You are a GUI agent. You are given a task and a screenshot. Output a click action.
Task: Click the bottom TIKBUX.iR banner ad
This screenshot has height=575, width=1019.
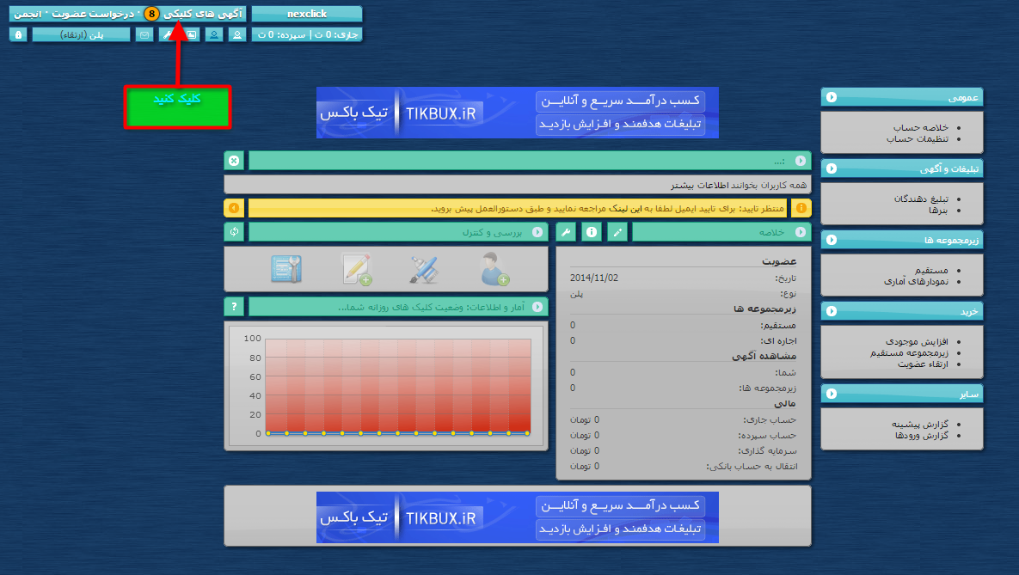point(518,517)
